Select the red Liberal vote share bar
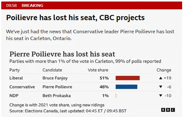 tap(128, 78)
